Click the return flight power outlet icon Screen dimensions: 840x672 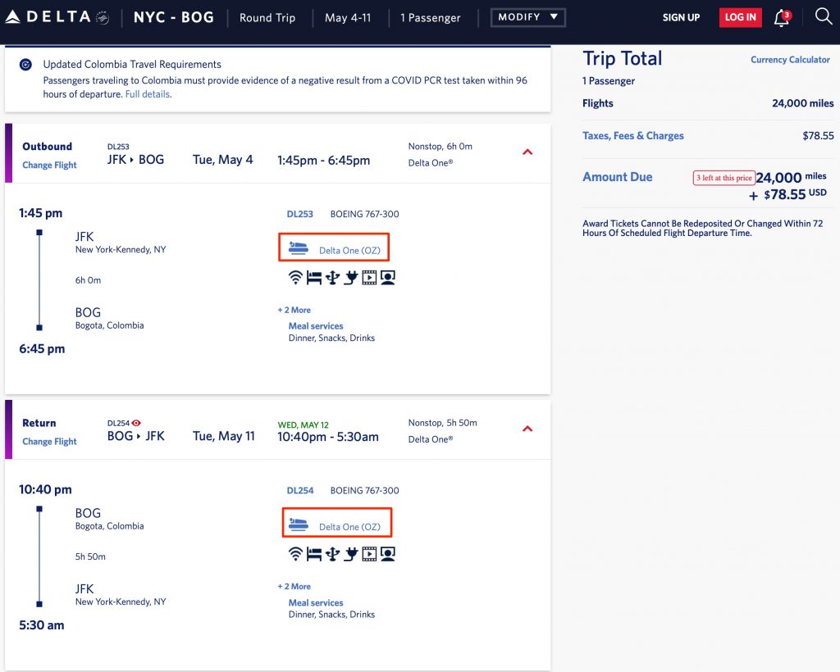click(x=350, y=555)
